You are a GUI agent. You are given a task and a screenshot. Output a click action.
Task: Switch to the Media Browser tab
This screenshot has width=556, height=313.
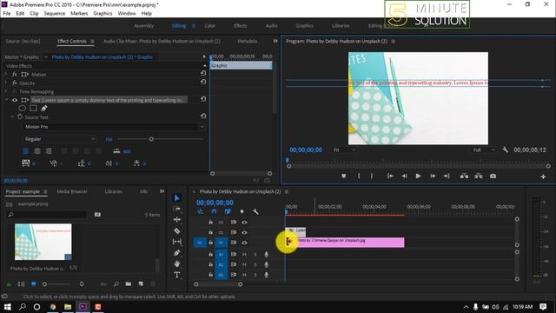(72, 191)
